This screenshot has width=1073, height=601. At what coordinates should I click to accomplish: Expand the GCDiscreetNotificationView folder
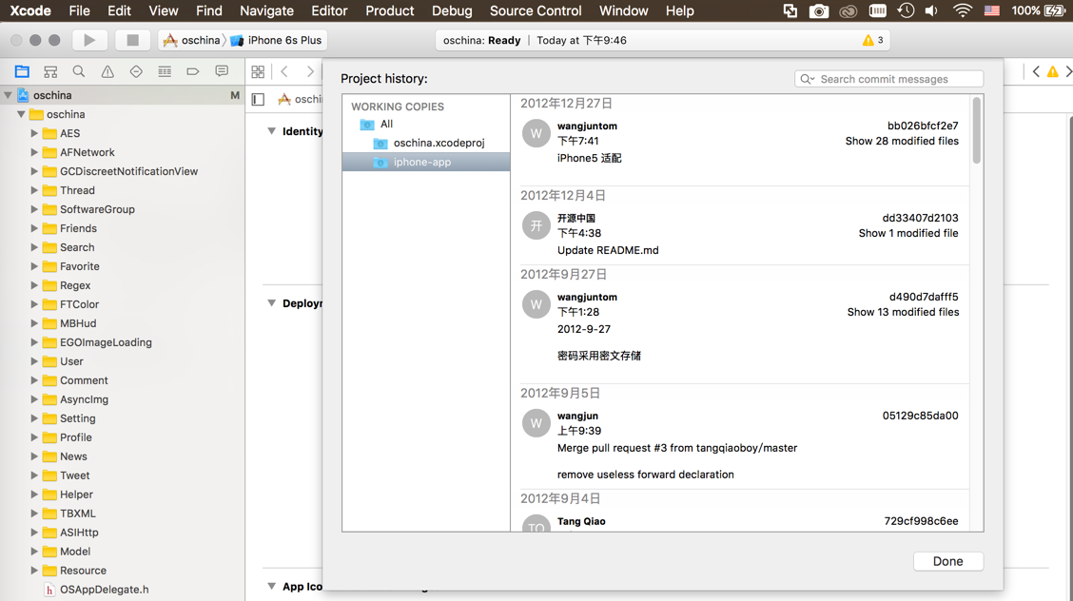(x=33, y=171)
